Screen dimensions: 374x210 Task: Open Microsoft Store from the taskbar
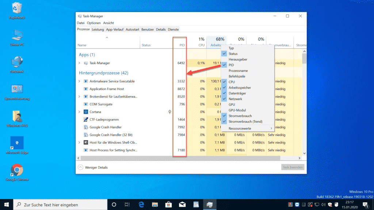click(168, 205)
